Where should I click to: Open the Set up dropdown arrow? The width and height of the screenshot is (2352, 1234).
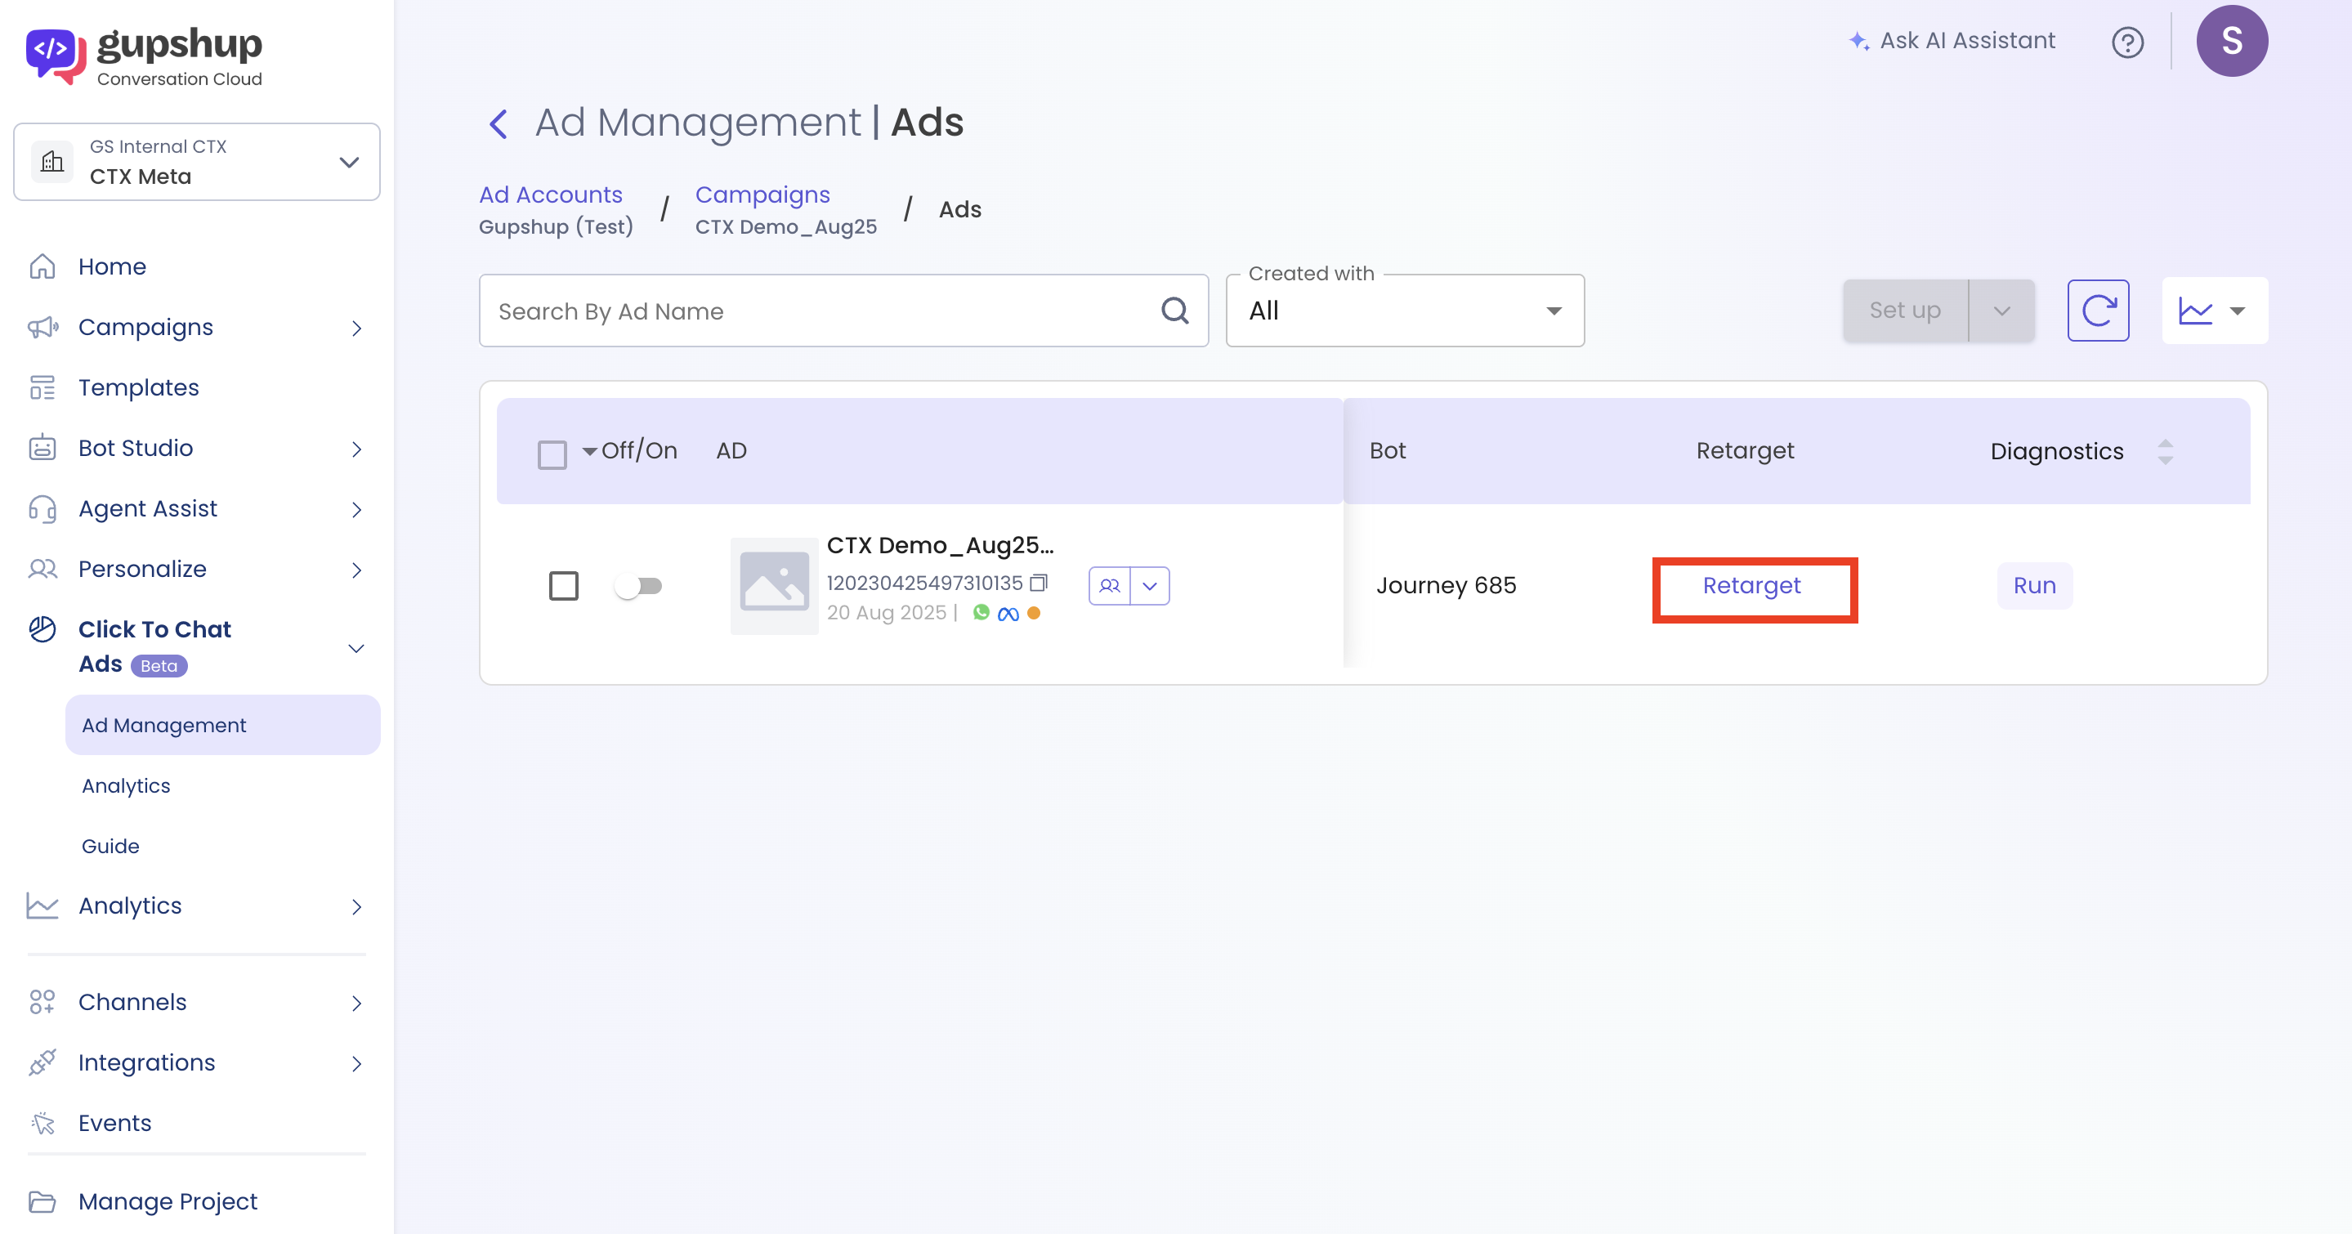(x=2001, y=311)
